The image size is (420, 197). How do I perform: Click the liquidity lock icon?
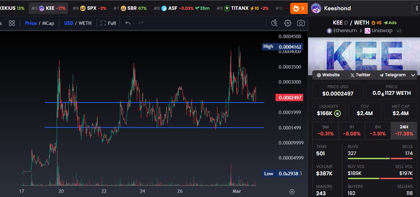click(337, 113)
